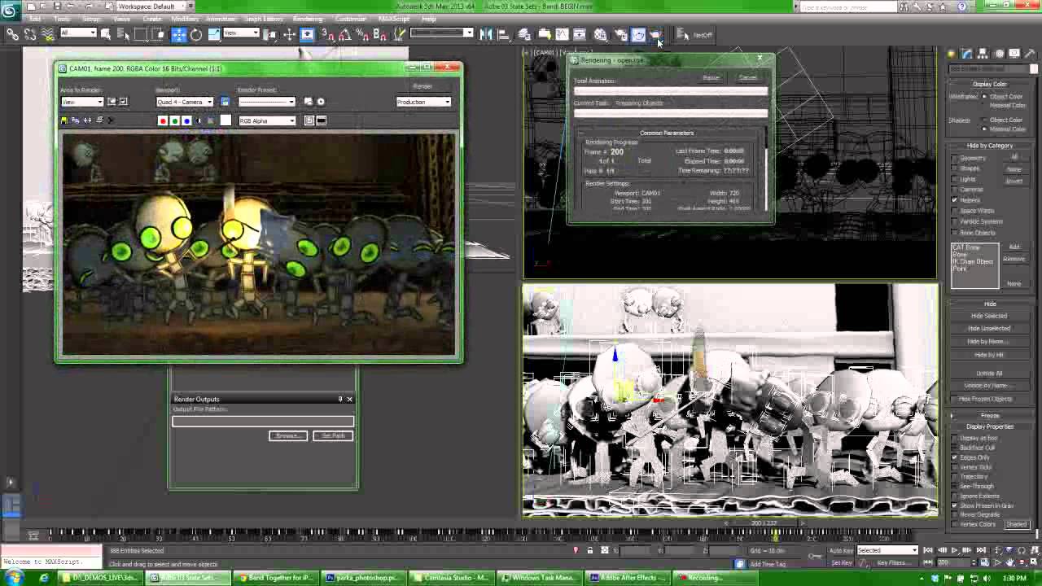Select Wireframe Object Color radio button

(x=984, y=97)
